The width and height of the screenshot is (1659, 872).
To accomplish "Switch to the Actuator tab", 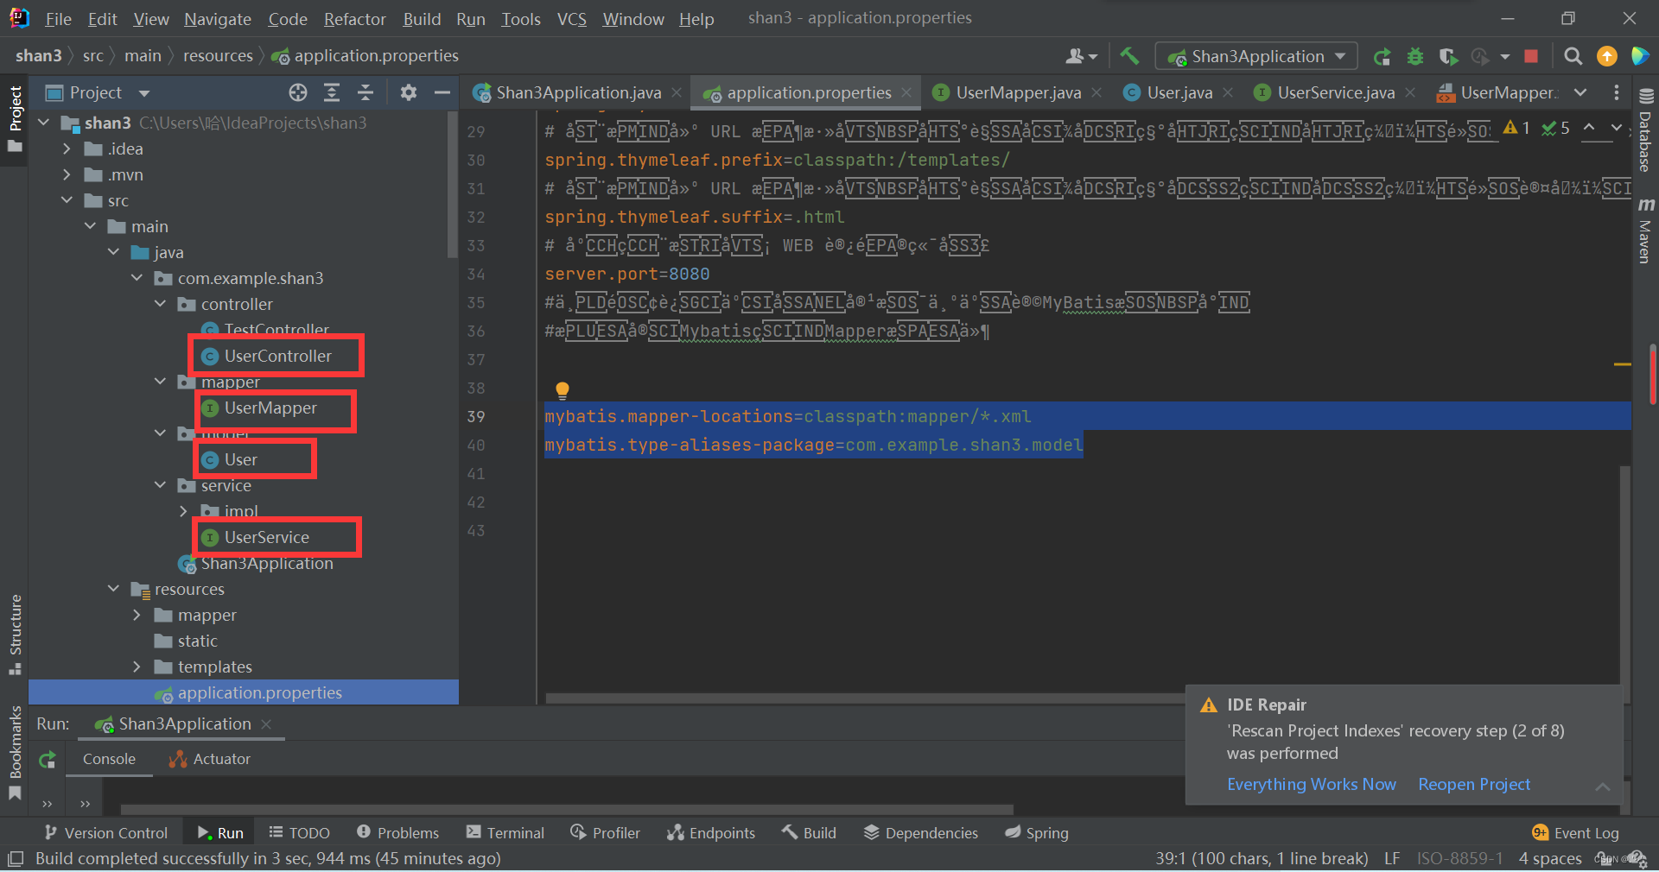I will point(211,759).
